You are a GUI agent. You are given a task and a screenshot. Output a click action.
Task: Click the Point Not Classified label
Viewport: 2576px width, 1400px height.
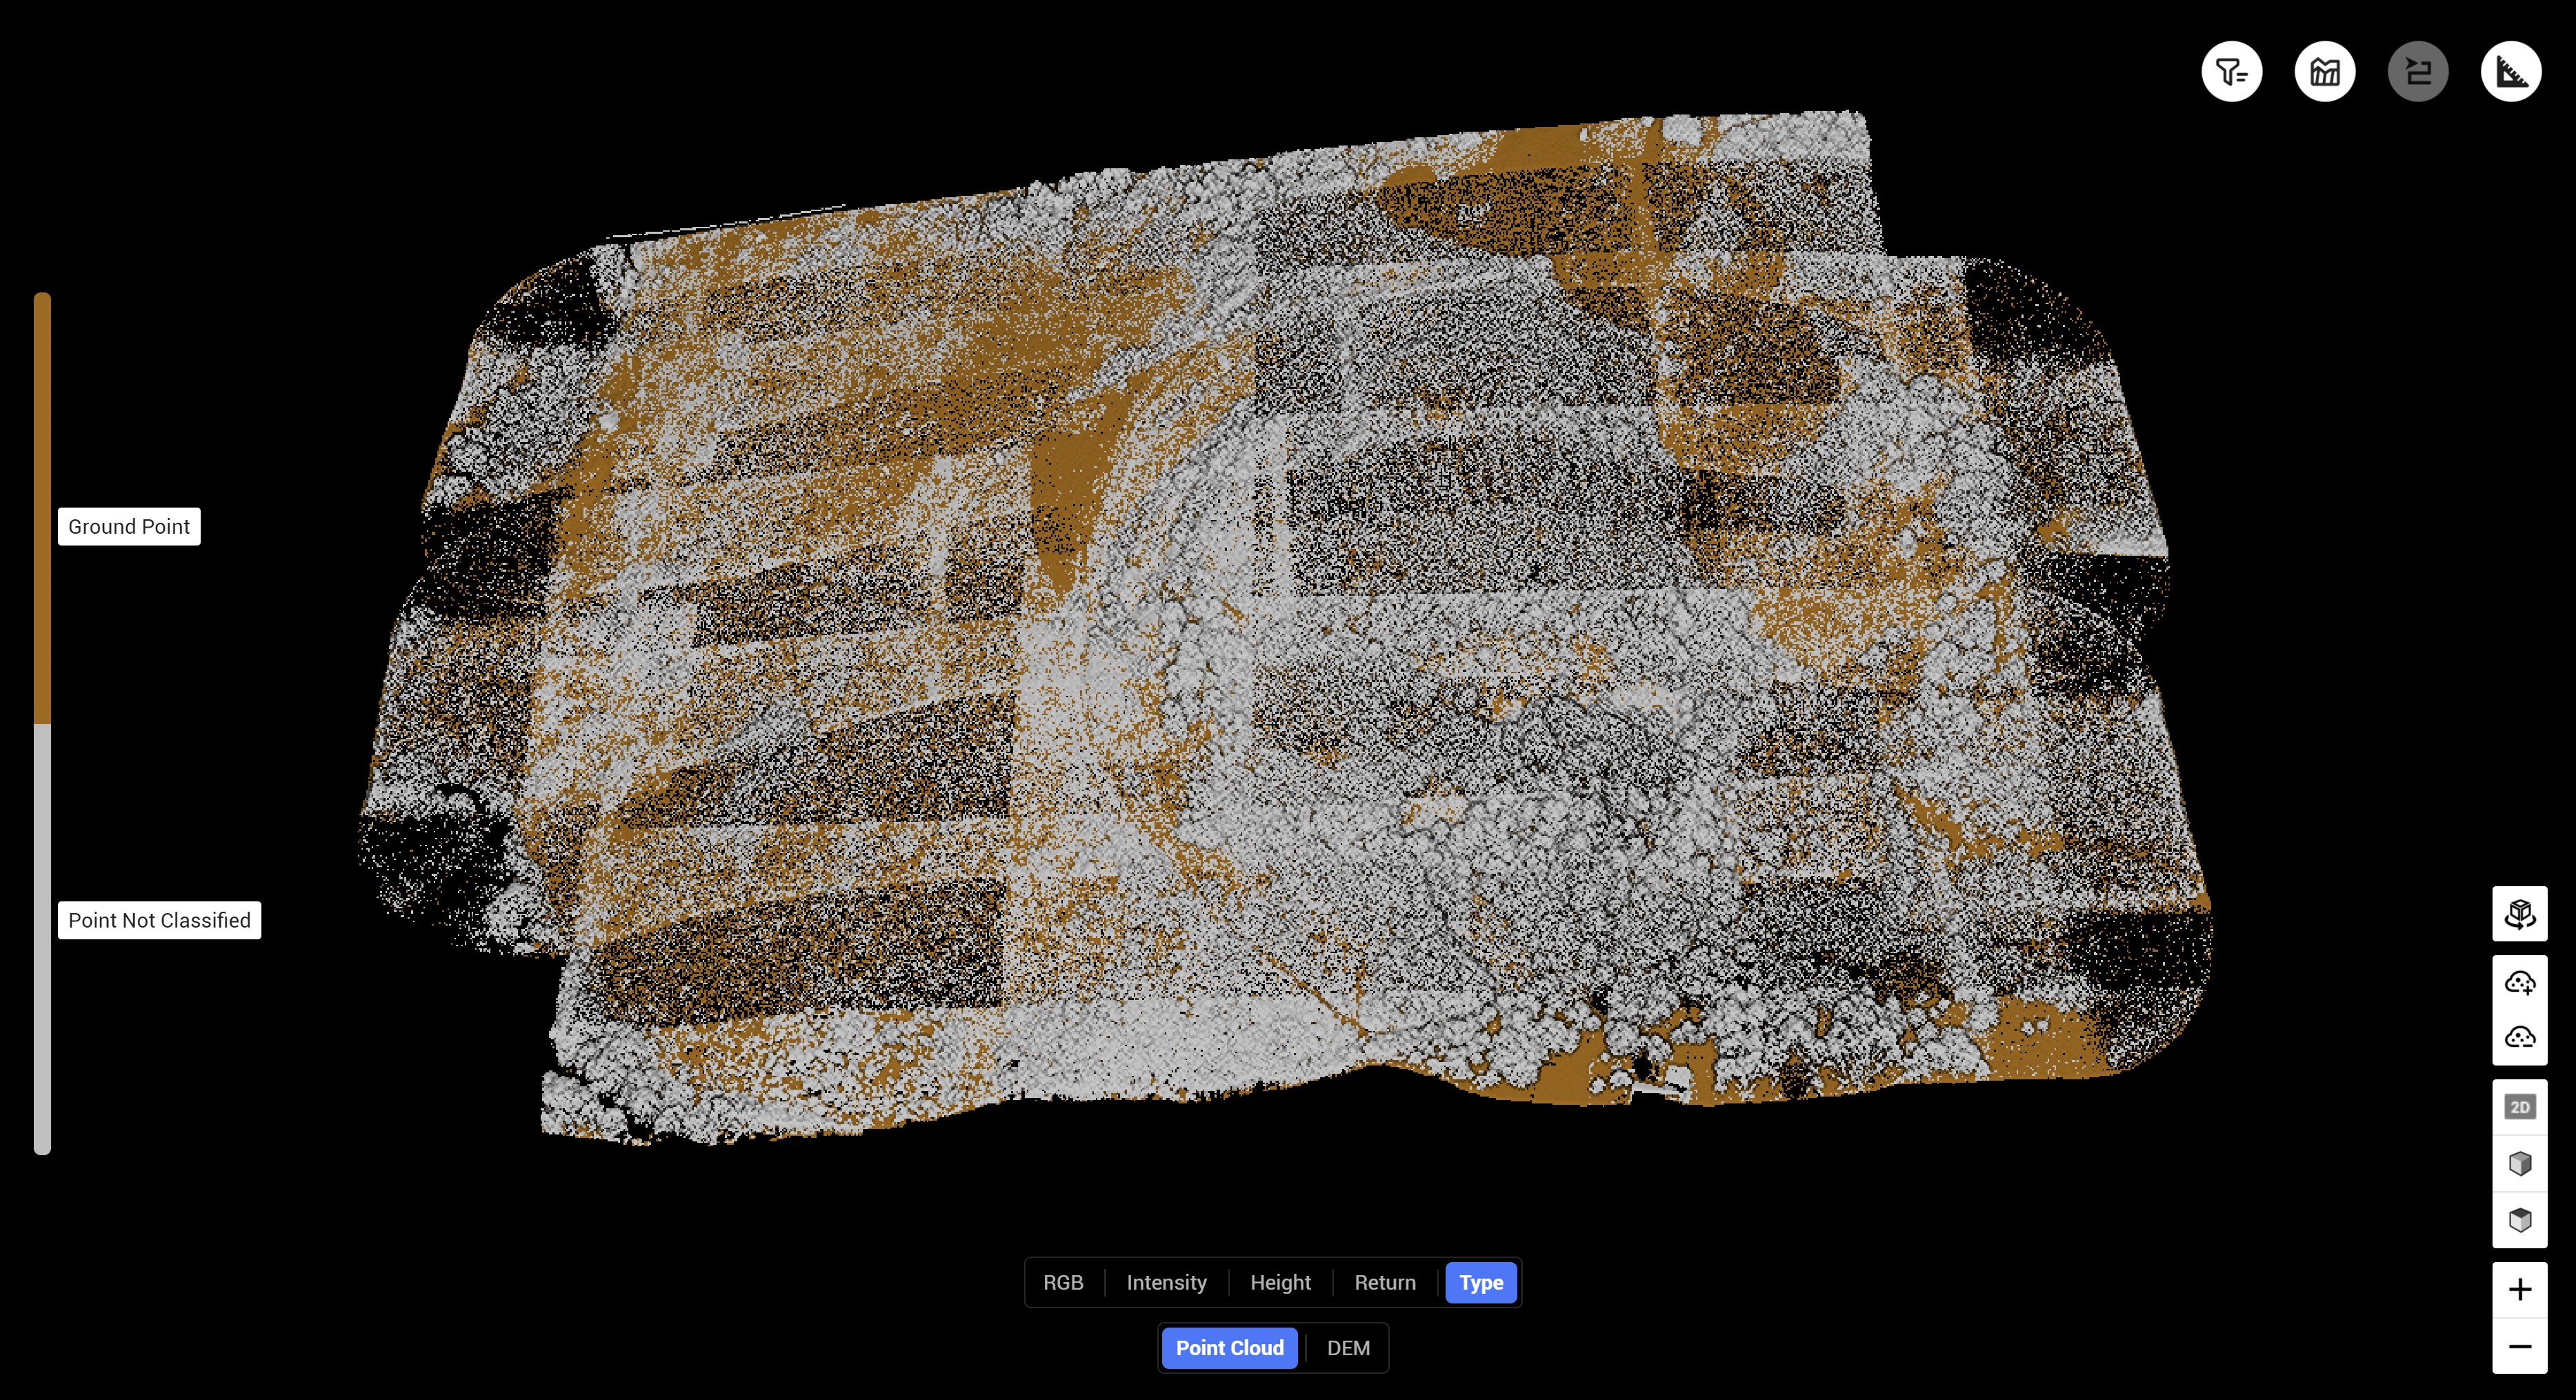(159, 920)
